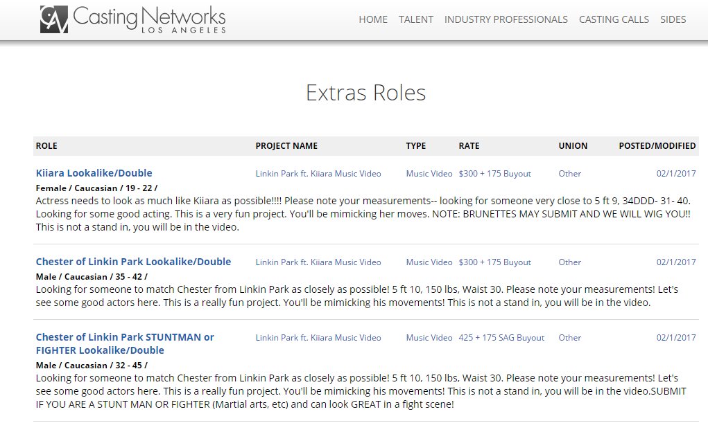Click Other union in Kiiara row

tap(570, 174)
